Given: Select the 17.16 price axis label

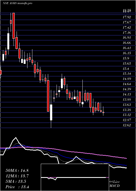Looking at the screenshot, I should [127, 33].
